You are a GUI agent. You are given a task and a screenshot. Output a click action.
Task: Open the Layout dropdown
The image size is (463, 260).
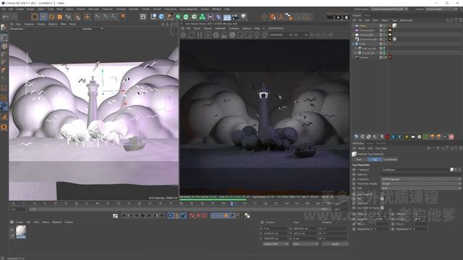point(442,9)
